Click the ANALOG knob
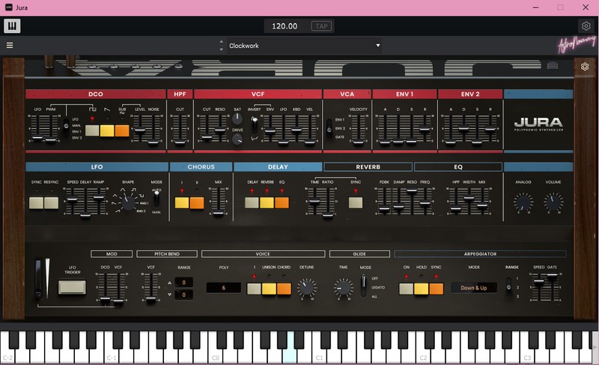Viewport: 599px width, 365px height. 523,202
